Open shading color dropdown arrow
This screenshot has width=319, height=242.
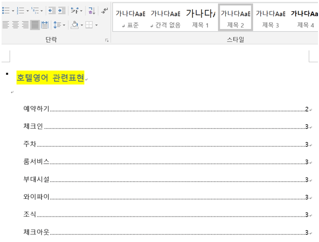coord(82,25)
